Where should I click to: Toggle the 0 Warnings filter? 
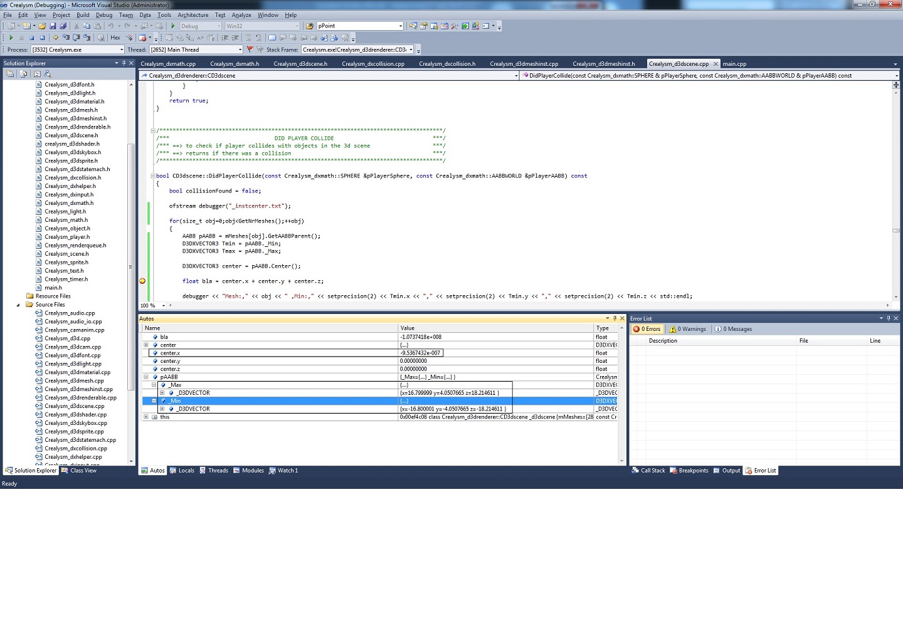[x=688, y=329]
